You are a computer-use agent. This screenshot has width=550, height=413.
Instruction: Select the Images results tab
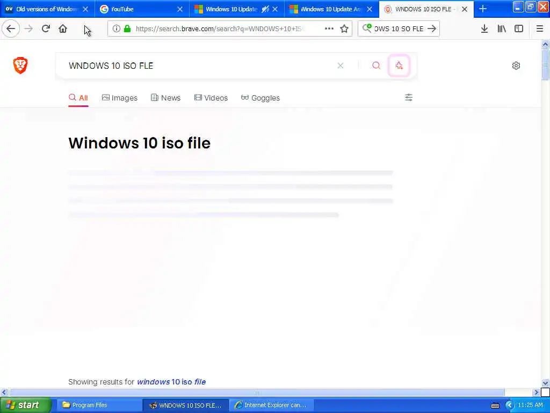click(120, 98)
